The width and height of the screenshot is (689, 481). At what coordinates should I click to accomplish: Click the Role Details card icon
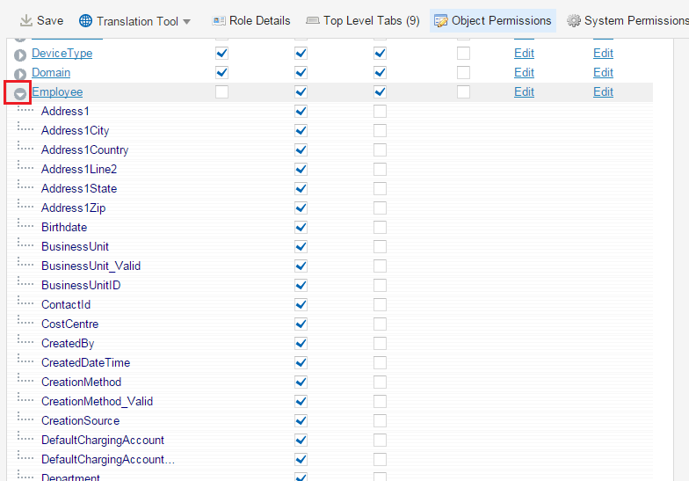219,21
